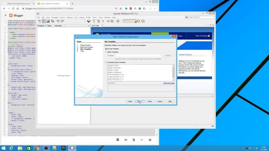Open the Chrome three-dot menu
The width and height of the screenshot is (269, 151).
click(155, 8)
